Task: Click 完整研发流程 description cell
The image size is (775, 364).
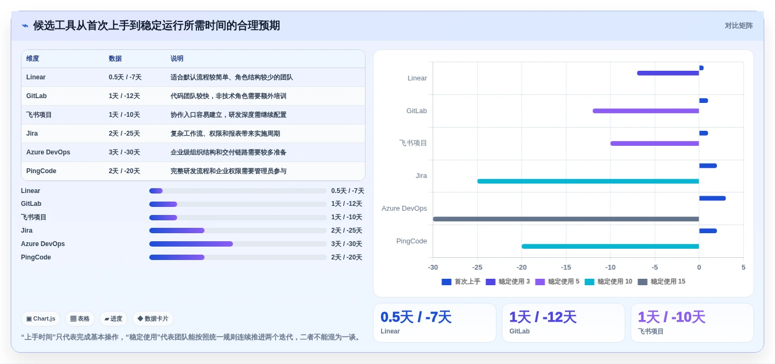Action: click(x=229, y=171)
